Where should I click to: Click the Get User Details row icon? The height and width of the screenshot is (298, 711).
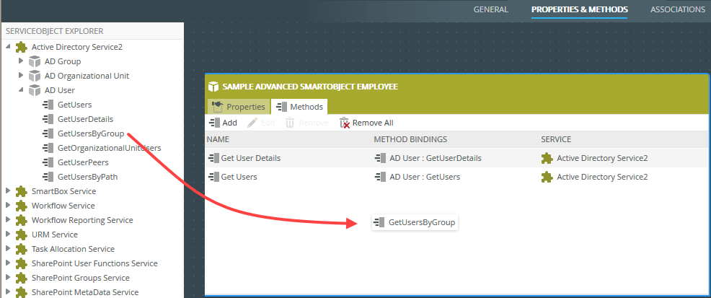click(213, 158)
